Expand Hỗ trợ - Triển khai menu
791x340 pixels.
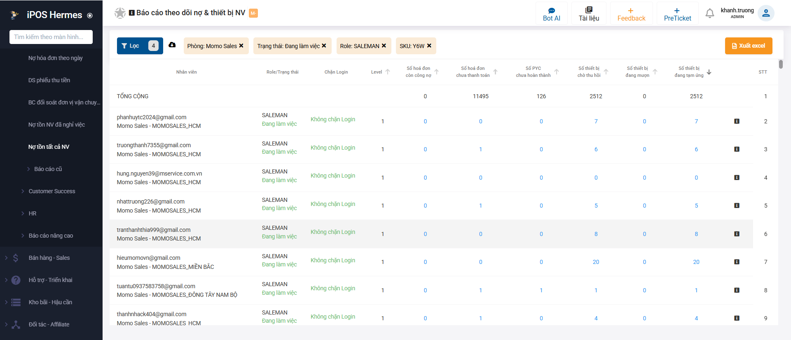click(50, 280)
